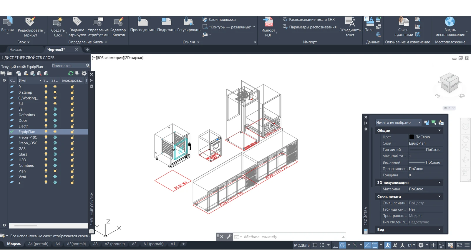Viewport: 471px width, 250px height.
Task: Select the Модель layout tab
Action: click(14, 244)
